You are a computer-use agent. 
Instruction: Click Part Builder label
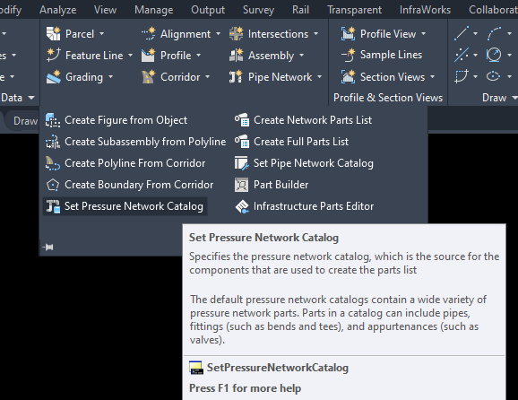pyautogui.click(x=281, y=185)
